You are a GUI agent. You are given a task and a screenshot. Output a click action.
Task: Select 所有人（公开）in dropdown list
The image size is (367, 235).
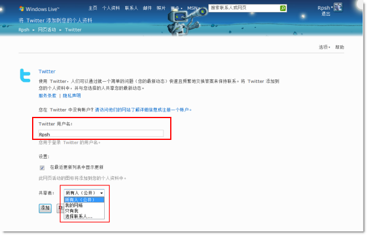coord(84,200)
